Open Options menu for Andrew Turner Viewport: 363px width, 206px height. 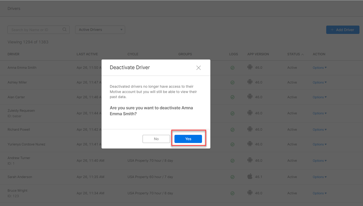coord(320,161)
